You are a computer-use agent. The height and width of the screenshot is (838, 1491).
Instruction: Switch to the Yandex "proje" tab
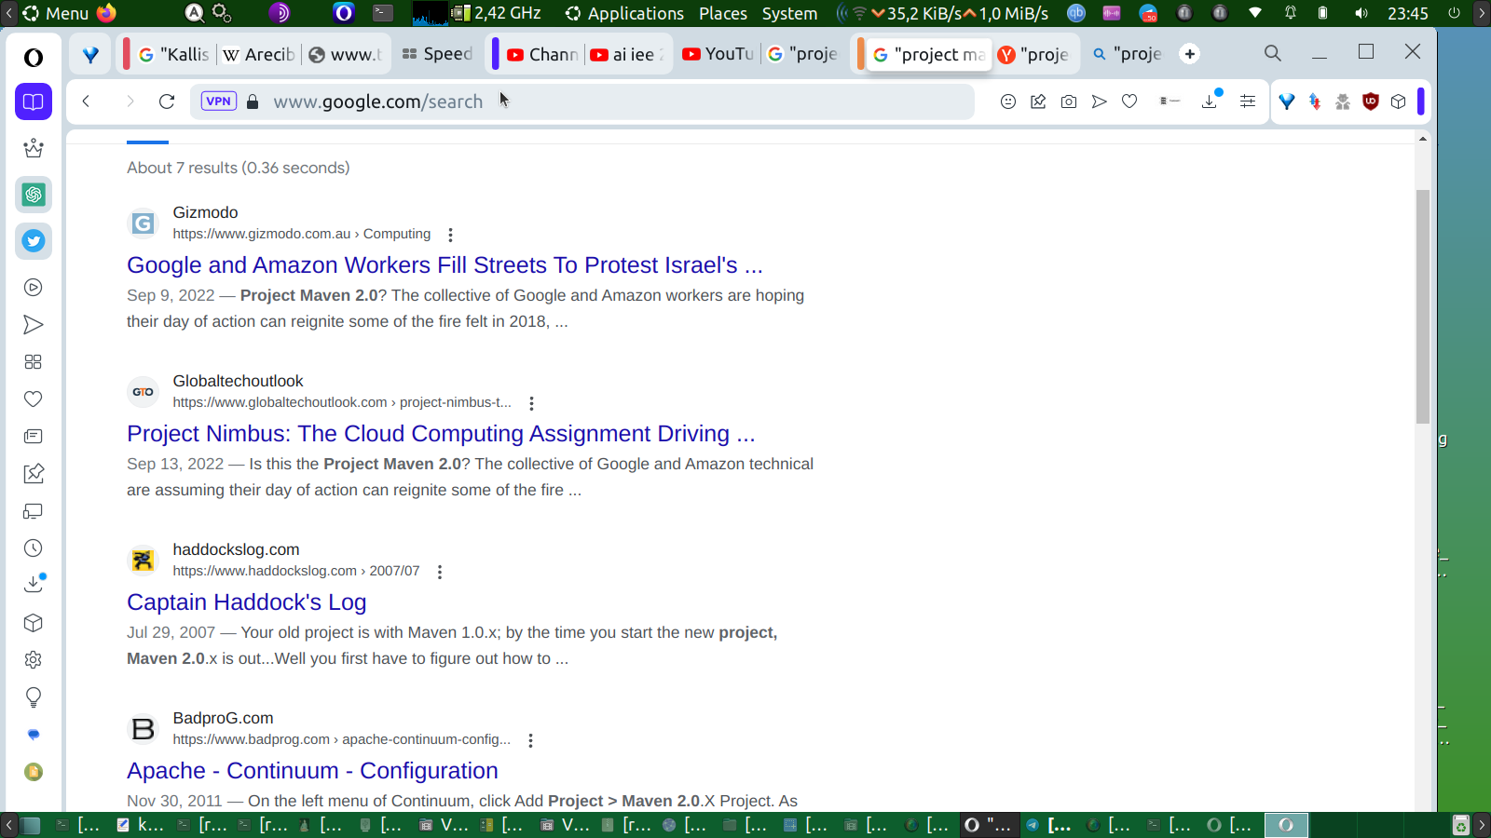(1033, 54)
